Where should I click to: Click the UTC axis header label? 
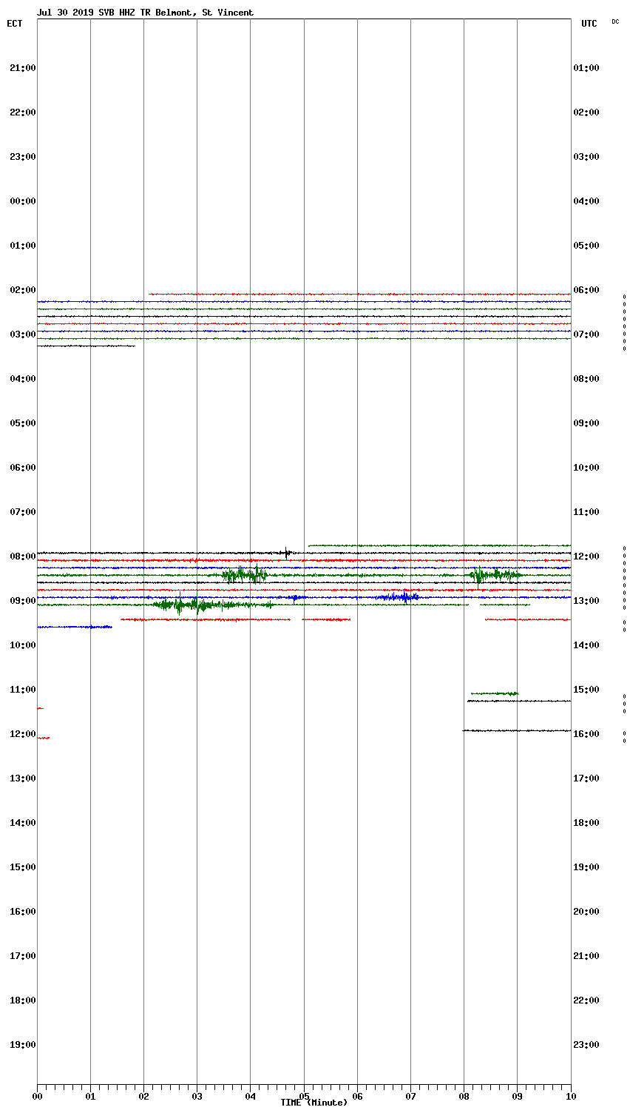tap(589, 24)
